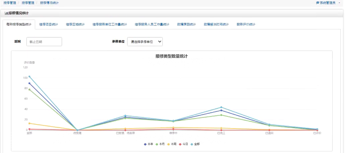Click the first 报修管理 breadcrumb link
Viewport: 345px width, 153px height.
[10, 3]
